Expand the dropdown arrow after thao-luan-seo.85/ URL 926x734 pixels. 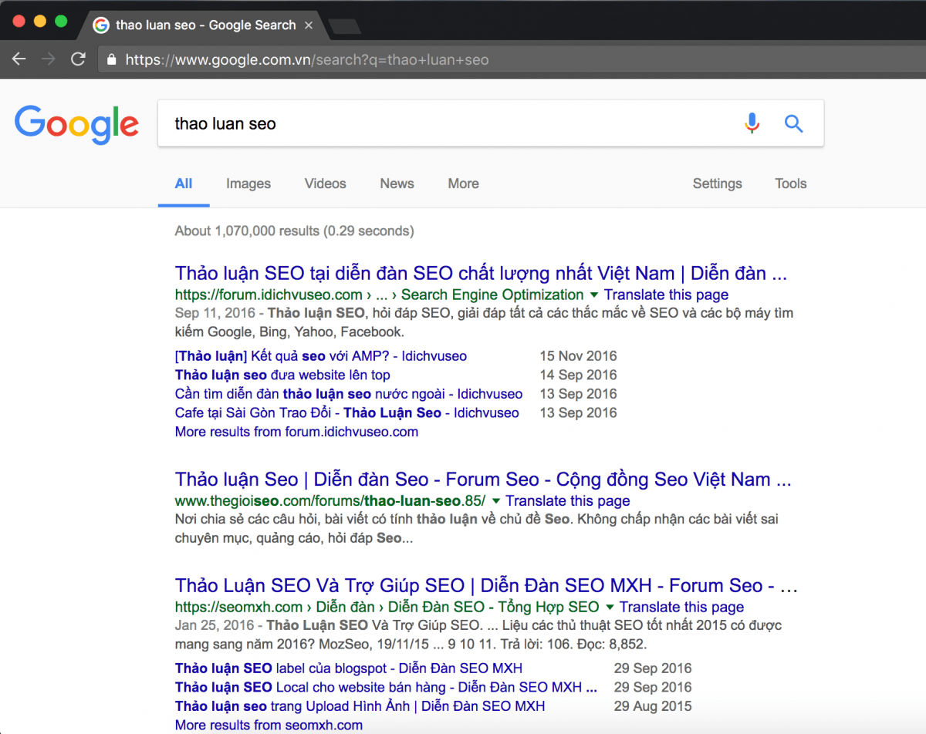(496, 501)
